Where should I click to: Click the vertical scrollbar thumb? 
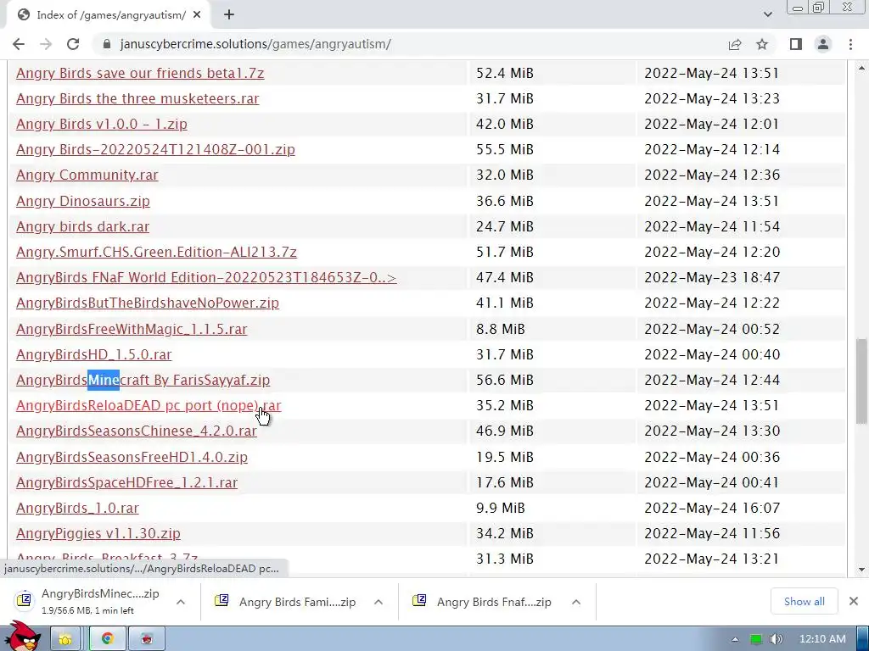pos(861,381)
